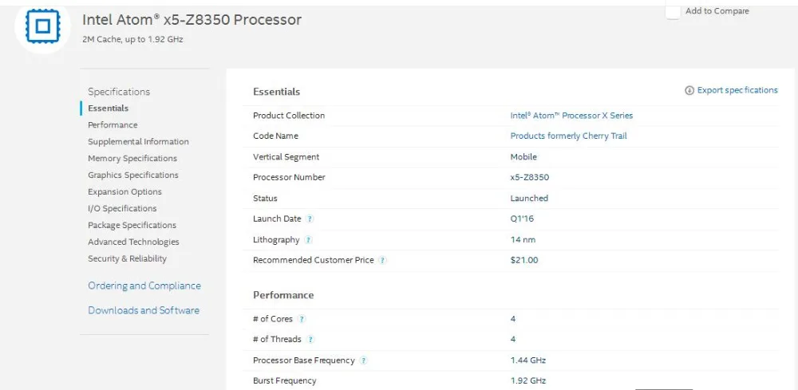This screenshot has height=390, width=798.
Task: Click the Export specifications download icon
Action: click(x=689, y=91)
